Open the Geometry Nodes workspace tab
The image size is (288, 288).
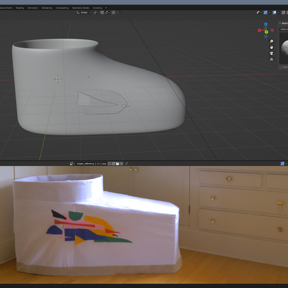(81, 8)
